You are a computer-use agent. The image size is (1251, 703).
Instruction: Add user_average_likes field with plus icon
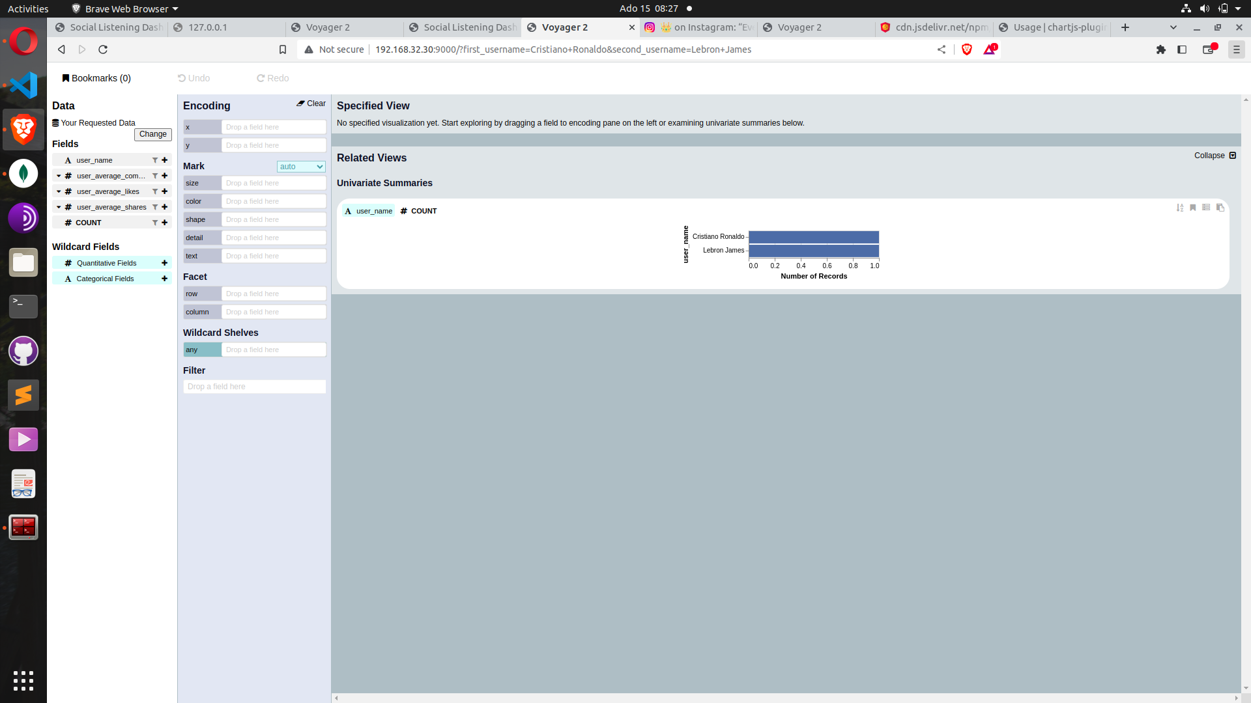[165, 191]
